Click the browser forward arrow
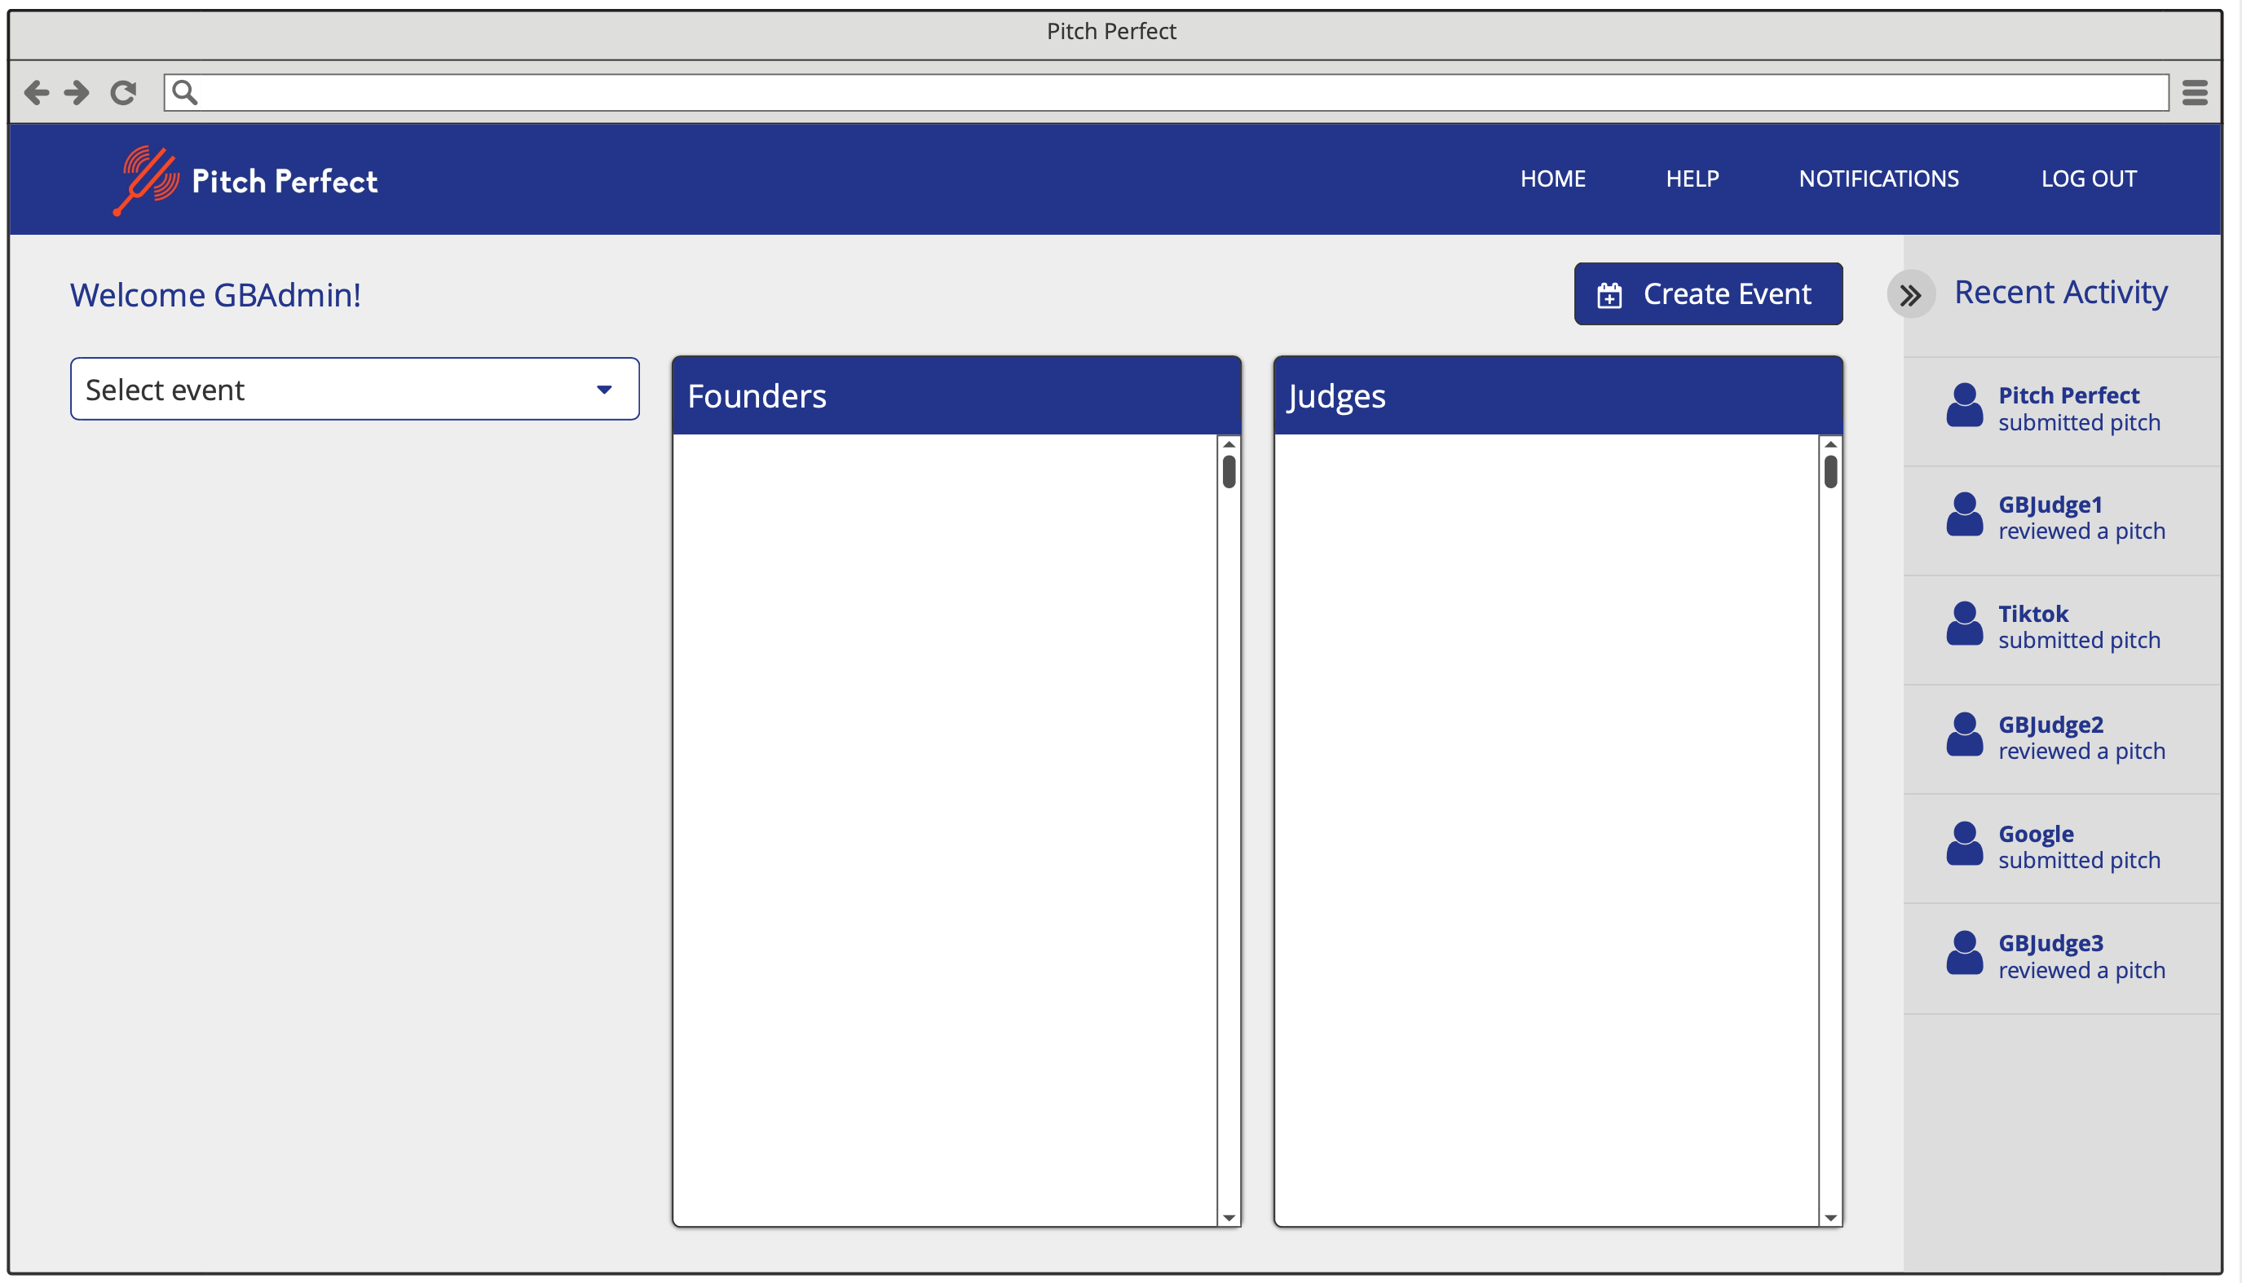The image size is (2242, 1283). [77, 91]
